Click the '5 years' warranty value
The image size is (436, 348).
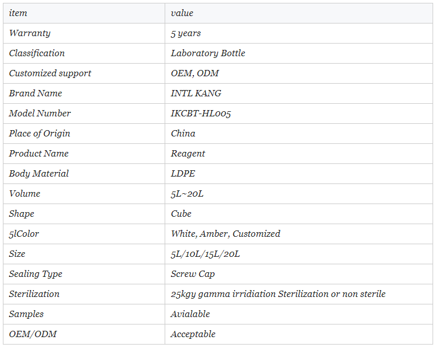coord(186,33)
